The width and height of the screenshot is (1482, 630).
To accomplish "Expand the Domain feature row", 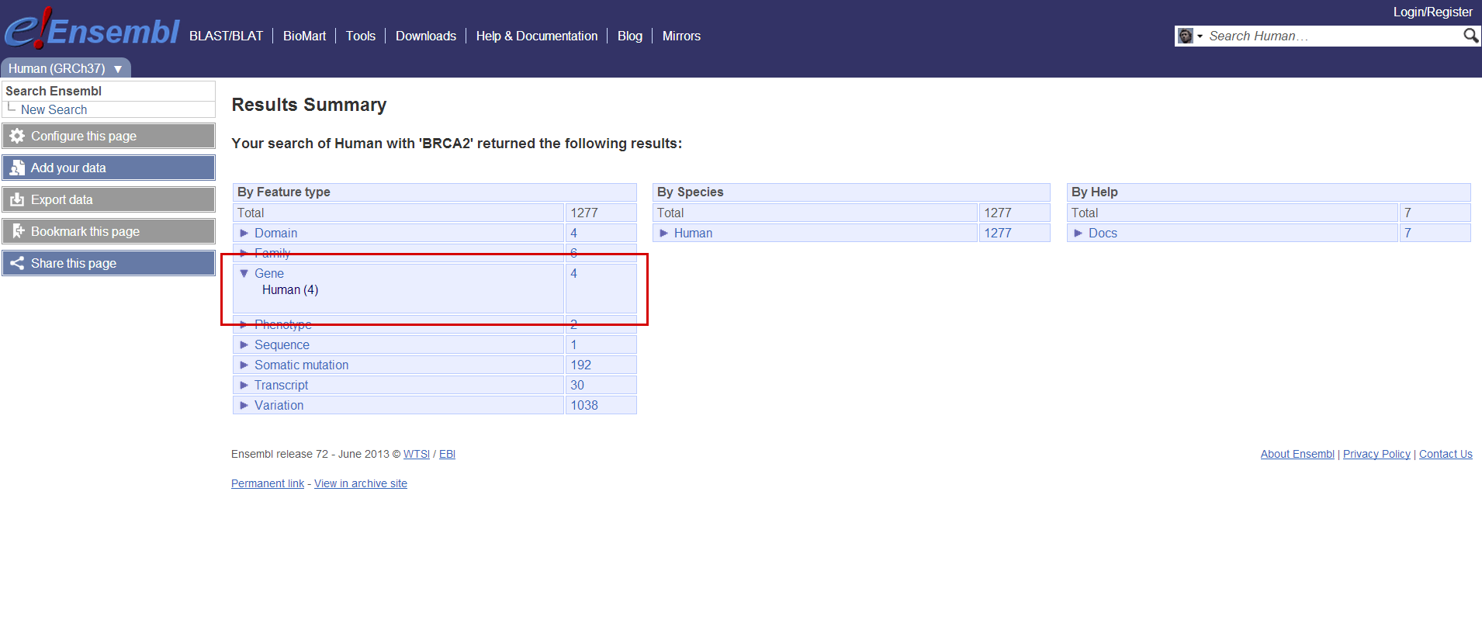I will [x=244, y=233].
